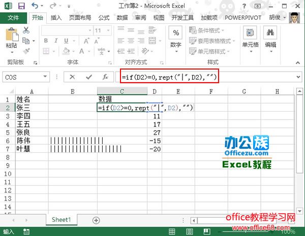Click the font color A icon
Screen dimensions: 305x236
click(x=82, y=51)
